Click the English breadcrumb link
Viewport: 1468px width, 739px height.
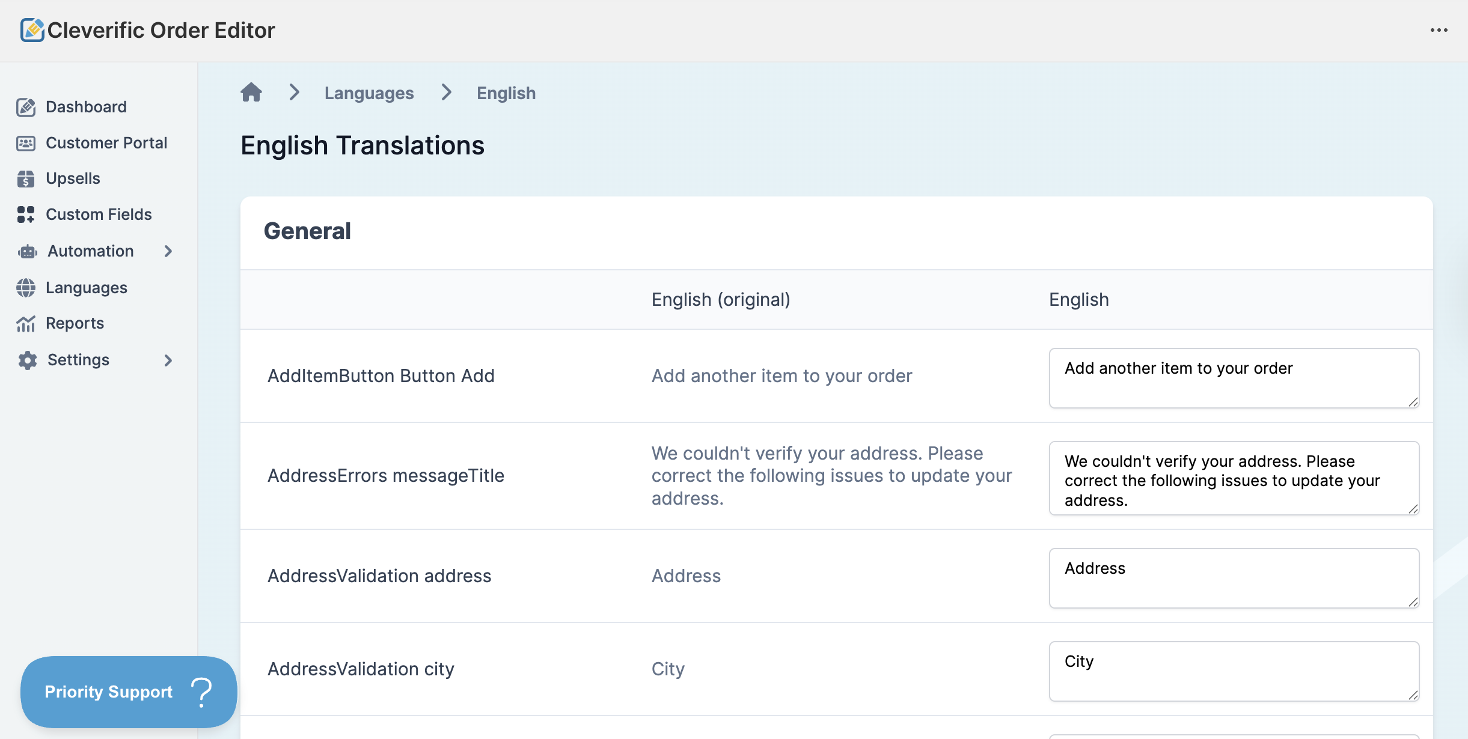(506, 93)
